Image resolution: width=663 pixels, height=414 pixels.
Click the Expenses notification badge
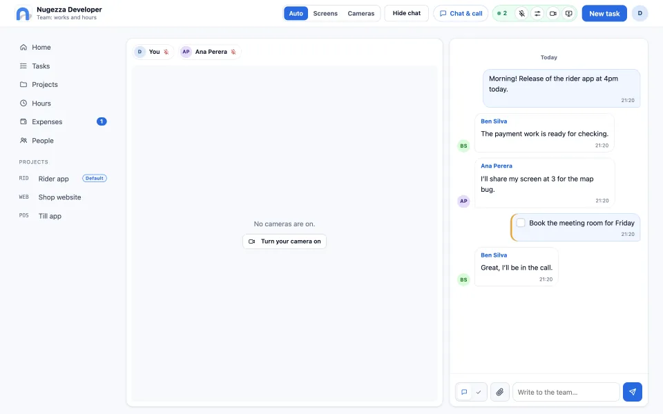tap(102, 121)
